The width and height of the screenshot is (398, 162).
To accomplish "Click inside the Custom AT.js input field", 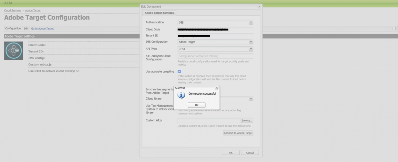I will click(209, 120).
